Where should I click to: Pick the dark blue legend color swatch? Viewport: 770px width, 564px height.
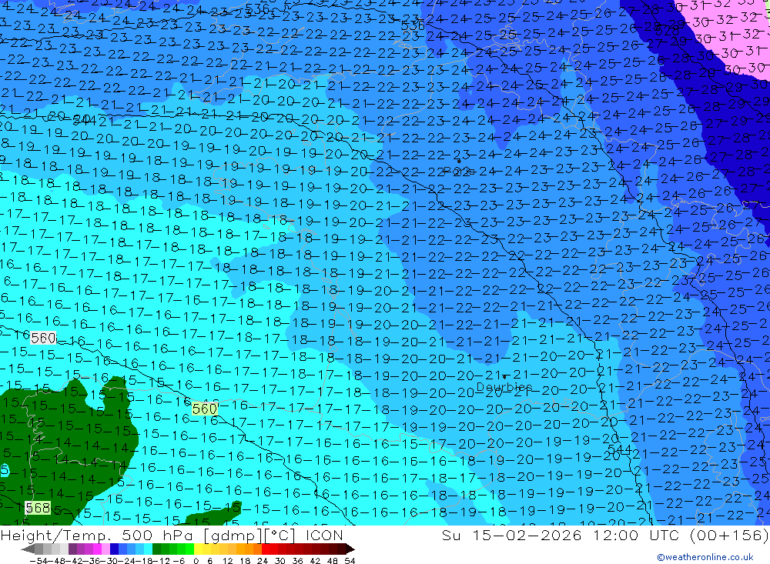tap(114, 549)
